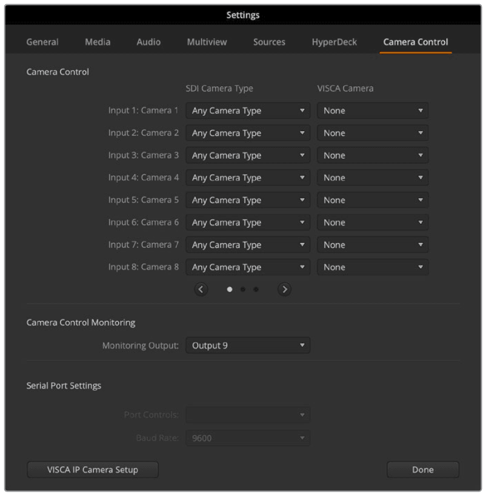Image resolution: width=486 pixels, height=497 pixels.
Task: Go to the previous camera page
Action: click(201, 289)
